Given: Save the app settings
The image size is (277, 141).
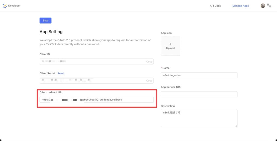Looking at the screenshot, I should pyautogui.click(x=45, y=21).
